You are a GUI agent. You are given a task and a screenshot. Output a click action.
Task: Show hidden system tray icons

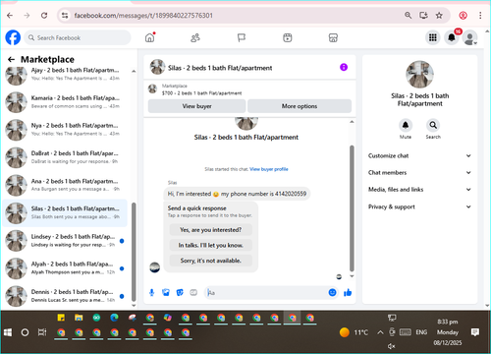pyautogui.click(x=380, y=332)
